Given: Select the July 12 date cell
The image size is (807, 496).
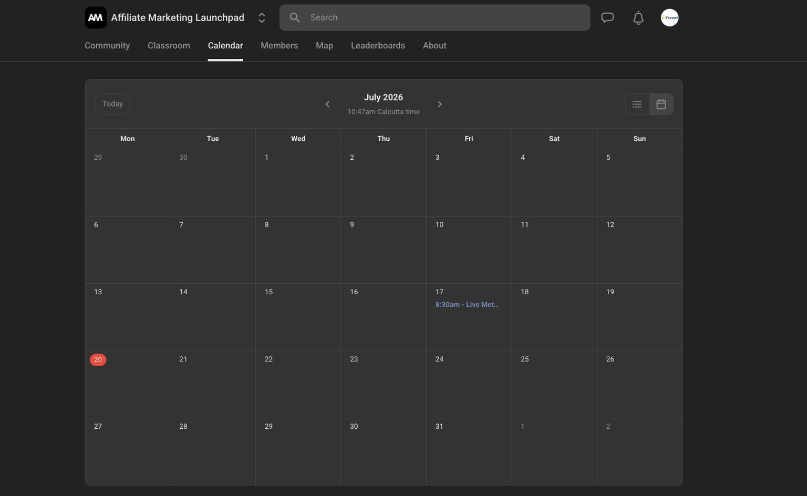Looking at the screenshot, I should click(x=639, y=250).
